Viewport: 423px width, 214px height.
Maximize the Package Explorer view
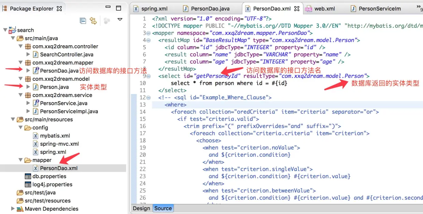[x=119, y=8]
